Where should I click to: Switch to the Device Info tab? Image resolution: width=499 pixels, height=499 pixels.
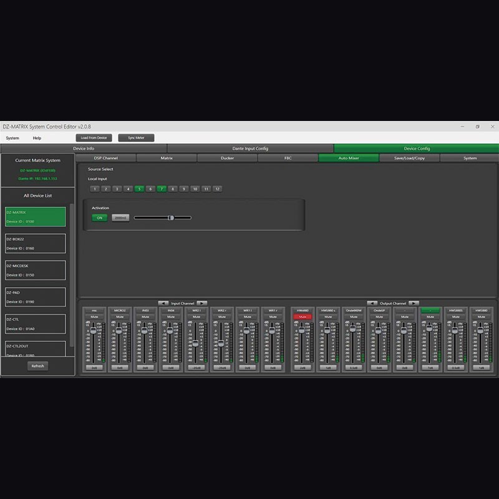pos(84,148)
